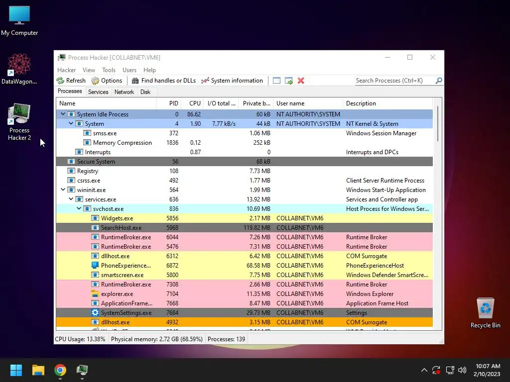Sort by the PID column header
Screen dimensions: 510x382
point(169,103)
